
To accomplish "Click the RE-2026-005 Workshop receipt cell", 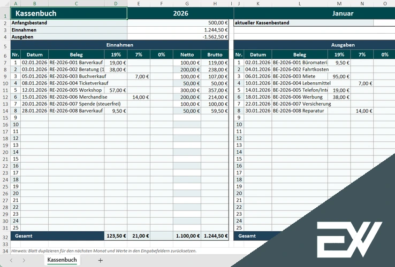I will tap(76, 90).
